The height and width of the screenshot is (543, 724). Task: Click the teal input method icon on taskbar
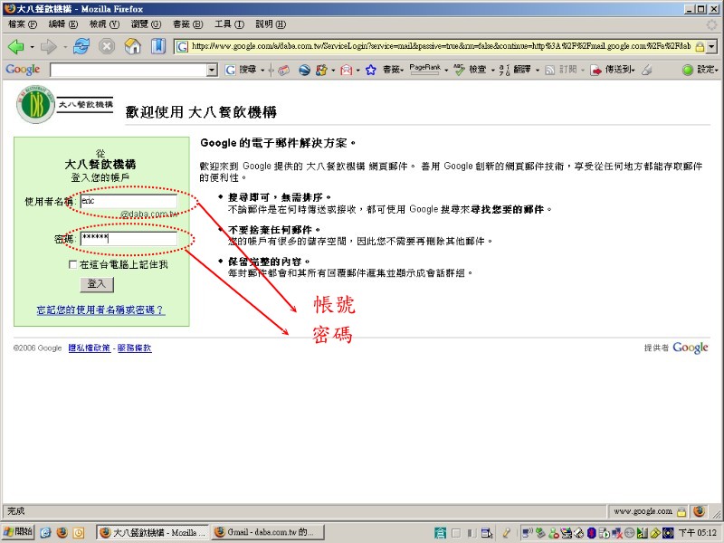[x=440, y=533]
